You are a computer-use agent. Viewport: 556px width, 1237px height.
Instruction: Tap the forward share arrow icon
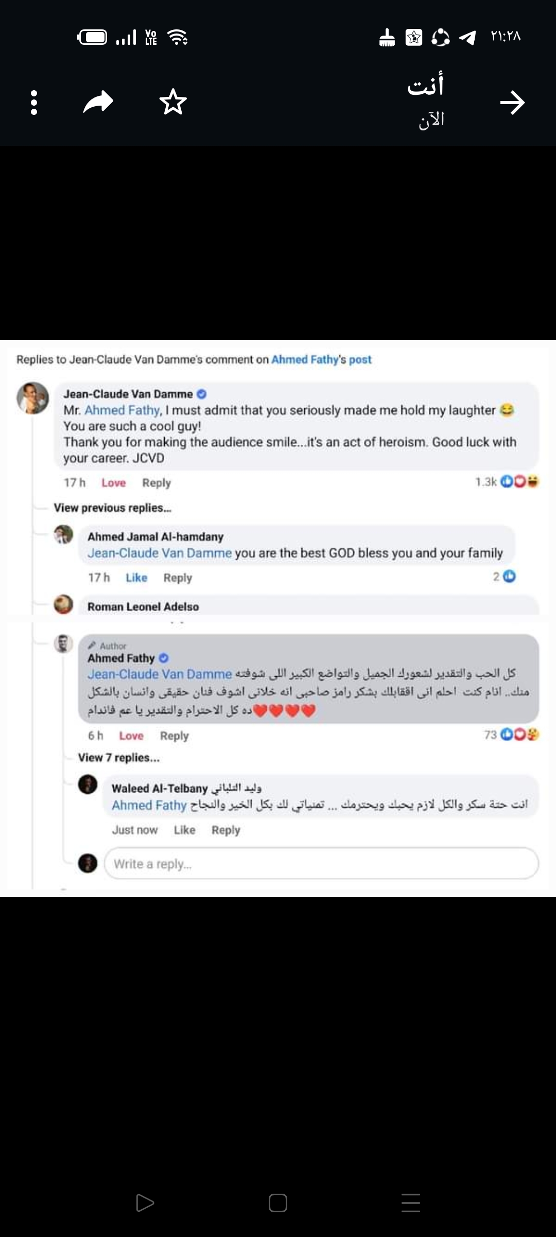(98, 102)
